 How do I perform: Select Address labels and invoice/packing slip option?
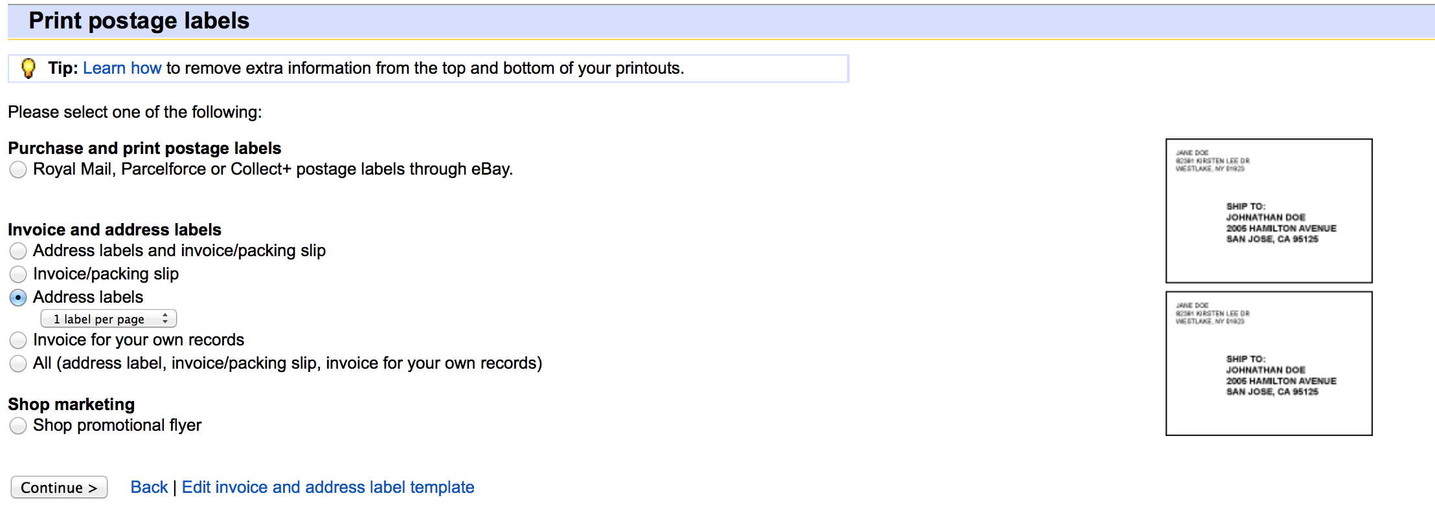click(18, 251)
